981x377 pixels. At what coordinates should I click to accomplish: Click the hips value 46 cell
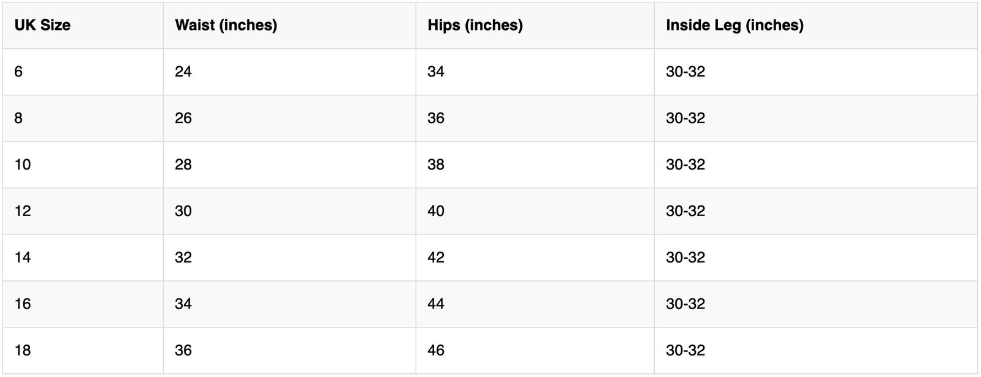[x=436, y=351]
